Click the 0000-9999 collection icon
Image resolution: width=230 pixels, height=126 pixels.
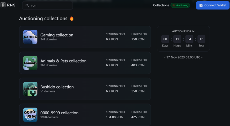[30, 115]
